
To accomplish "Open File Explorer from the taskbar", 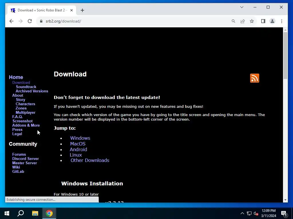I will tap(35, 213).
